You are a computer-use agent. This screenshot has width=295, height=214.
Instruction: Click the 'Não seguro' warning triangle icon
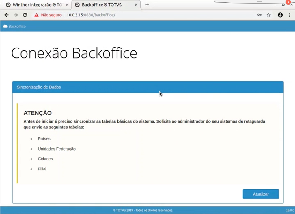[36, 15]
